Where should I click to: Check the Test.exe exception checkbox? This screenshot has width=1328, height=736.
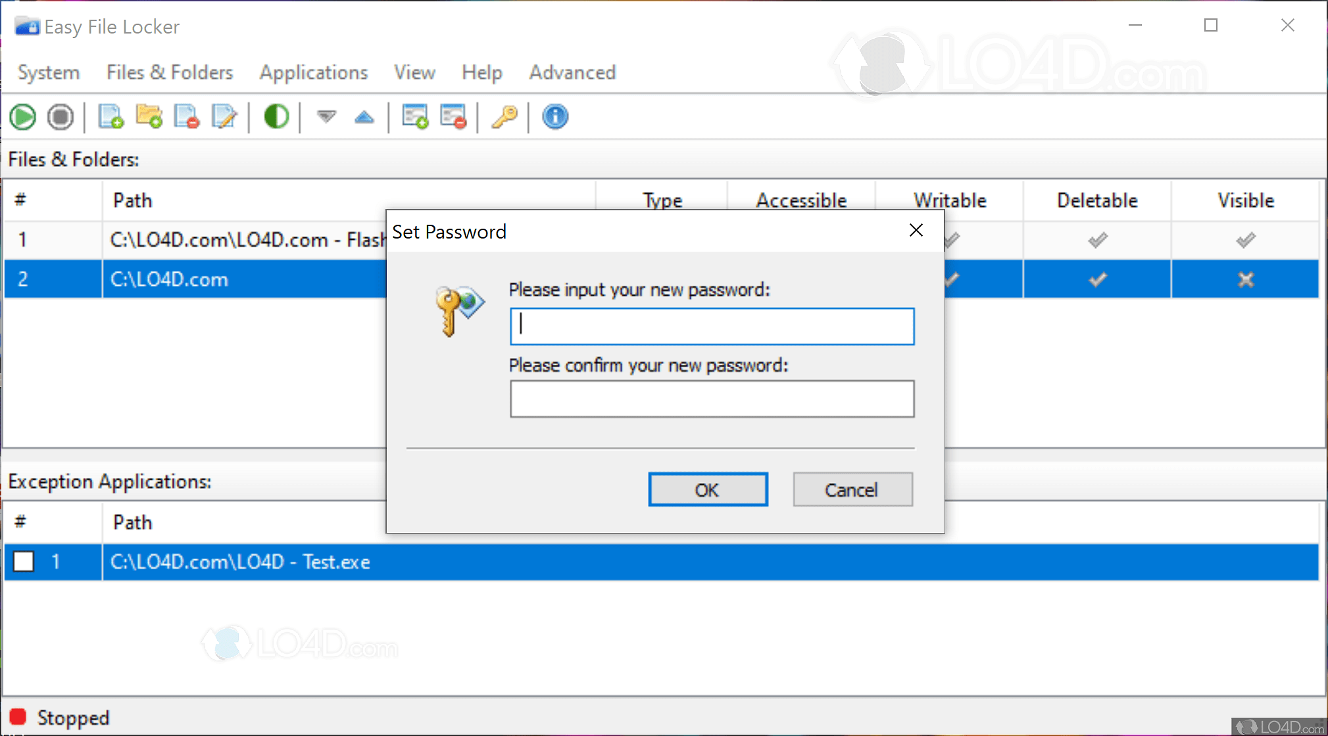pos(24,562)
